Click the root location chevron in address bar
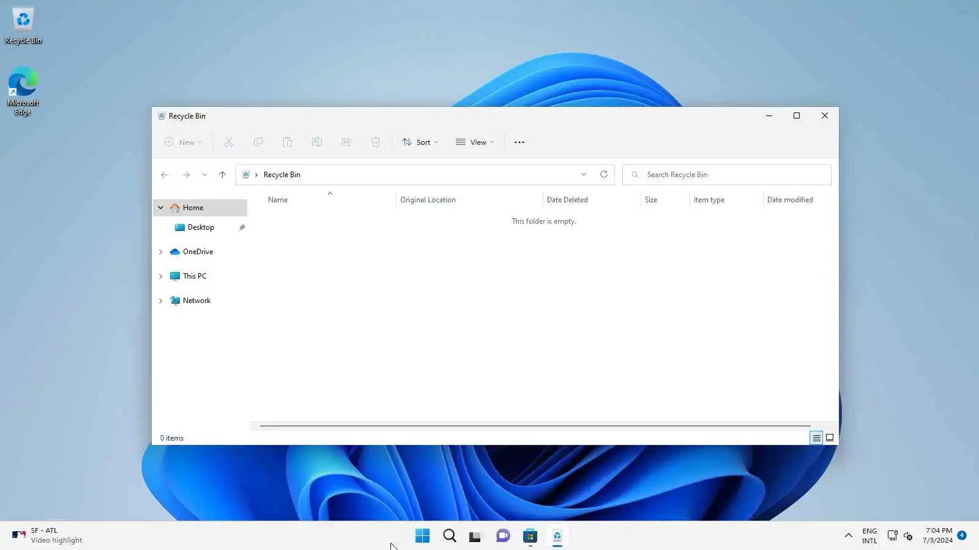The image size is (979, 550). click(x=256, y=175)
